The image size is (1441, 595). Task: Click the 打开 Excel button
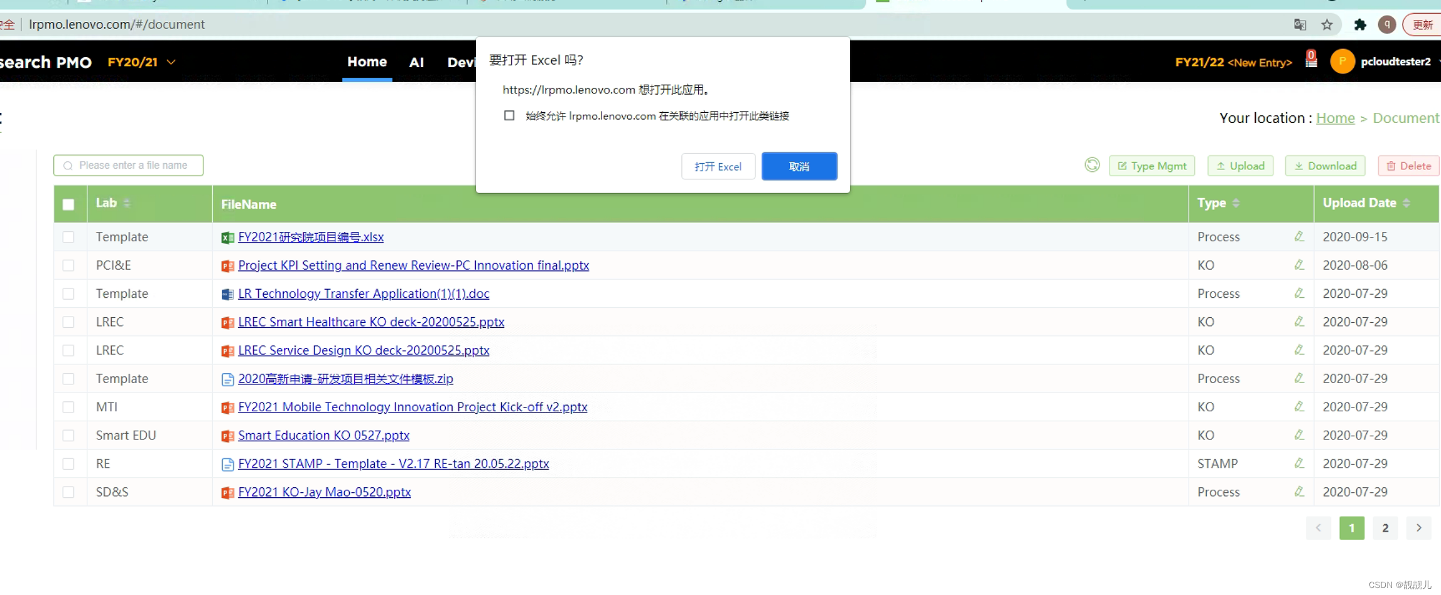pyautogui.click(x=718, y=166)
